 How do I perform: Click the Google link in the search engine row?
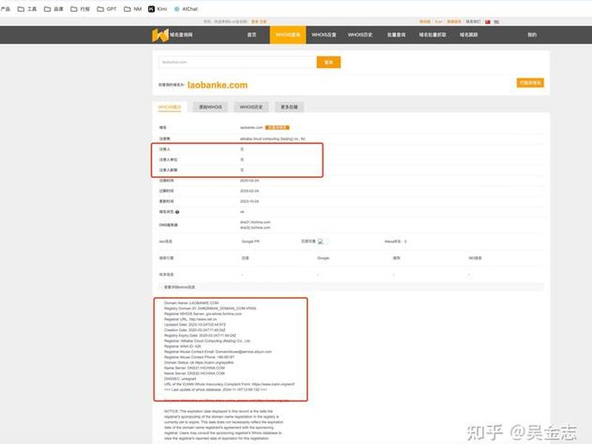pos(323,258)
